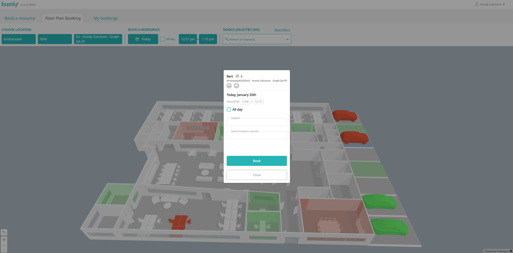Edit the 13:15 end time box
The width and height of the screenshot is (513, 253).
258,101
